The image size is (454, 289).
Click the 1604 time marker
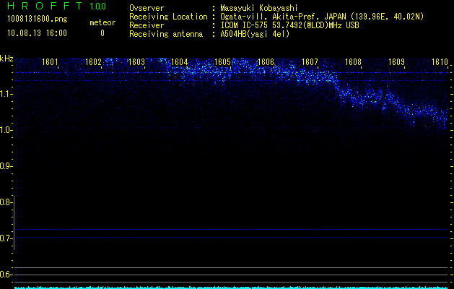pyautogui.click(x=180, y=62)
